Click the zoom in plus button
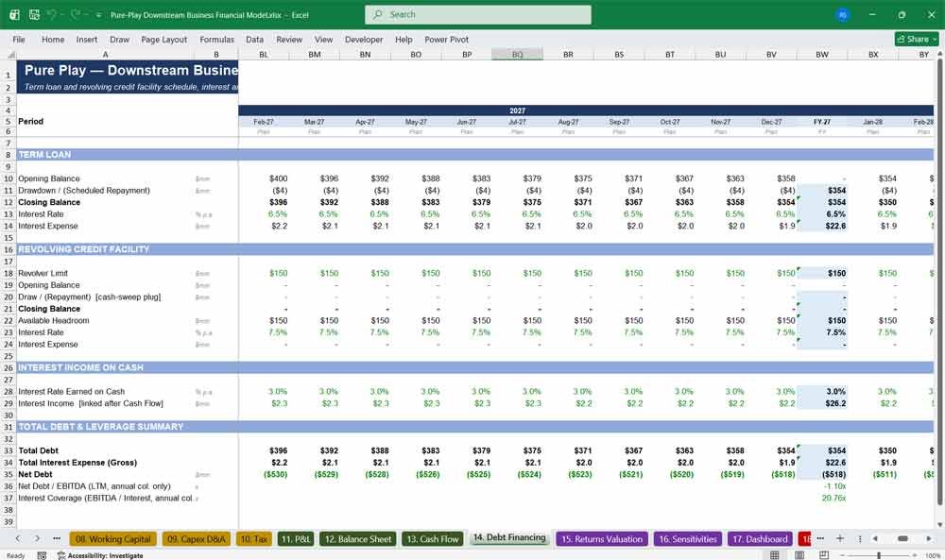The width and height of the screenshot is (945, 560). [x=915, y=555]
